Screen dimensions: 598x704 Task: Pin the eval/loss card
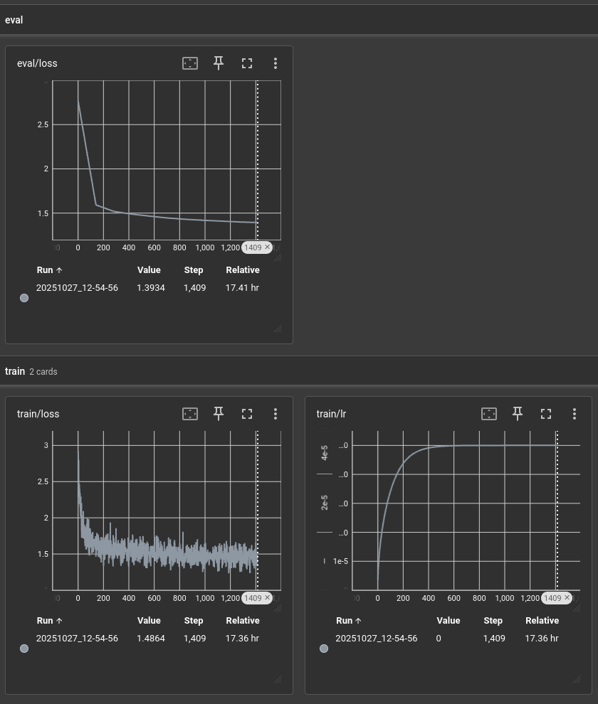click(219, 63)
